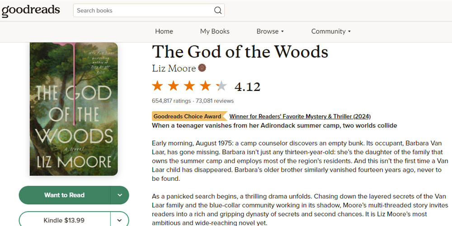
Task: Click the third rating star
Action: [189, 86]
